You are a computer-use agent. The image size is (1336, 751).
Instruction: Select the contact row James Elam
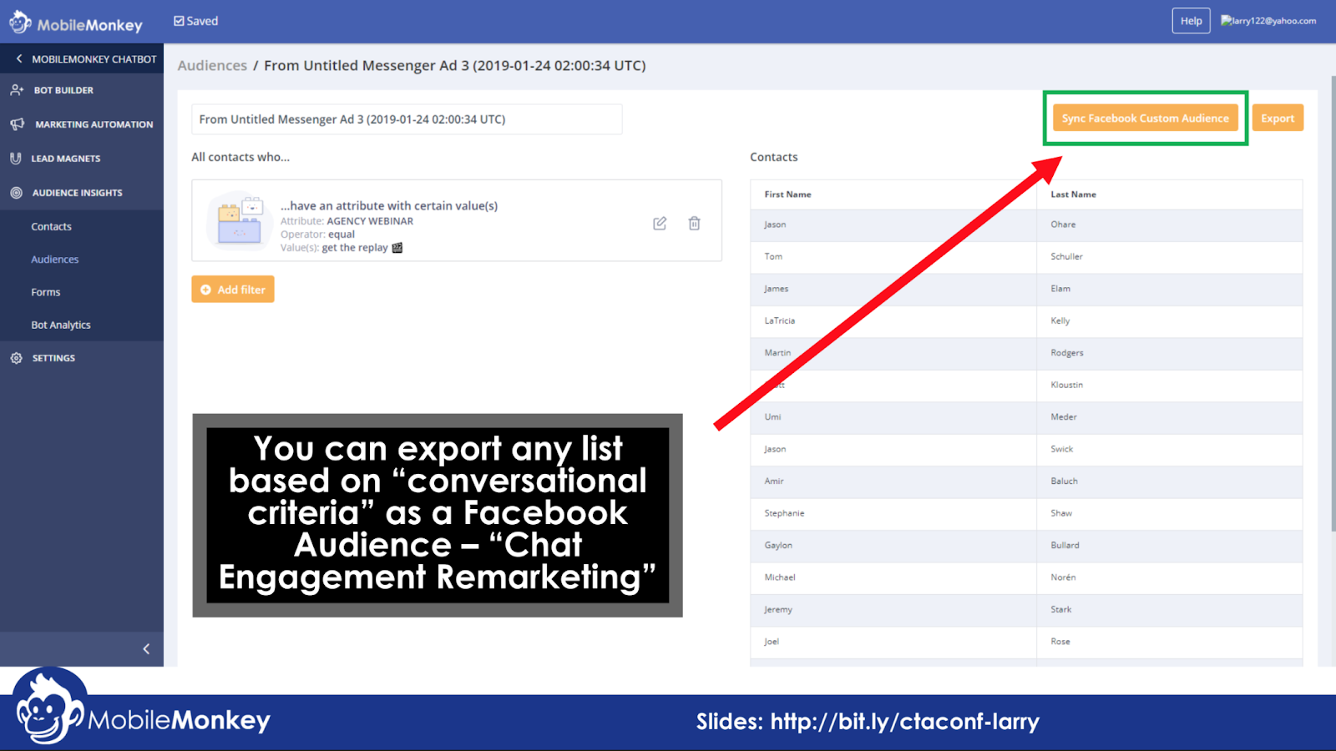tap(1026, 289)
